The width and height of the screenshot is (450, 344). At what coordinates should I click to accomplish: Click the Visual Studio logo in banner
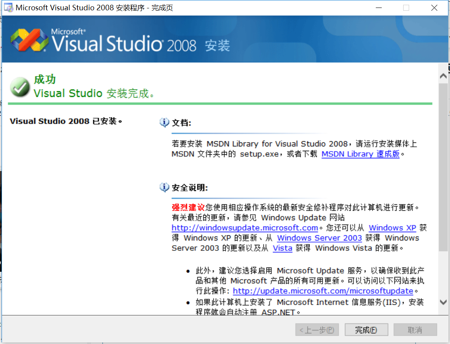[29, 40]
